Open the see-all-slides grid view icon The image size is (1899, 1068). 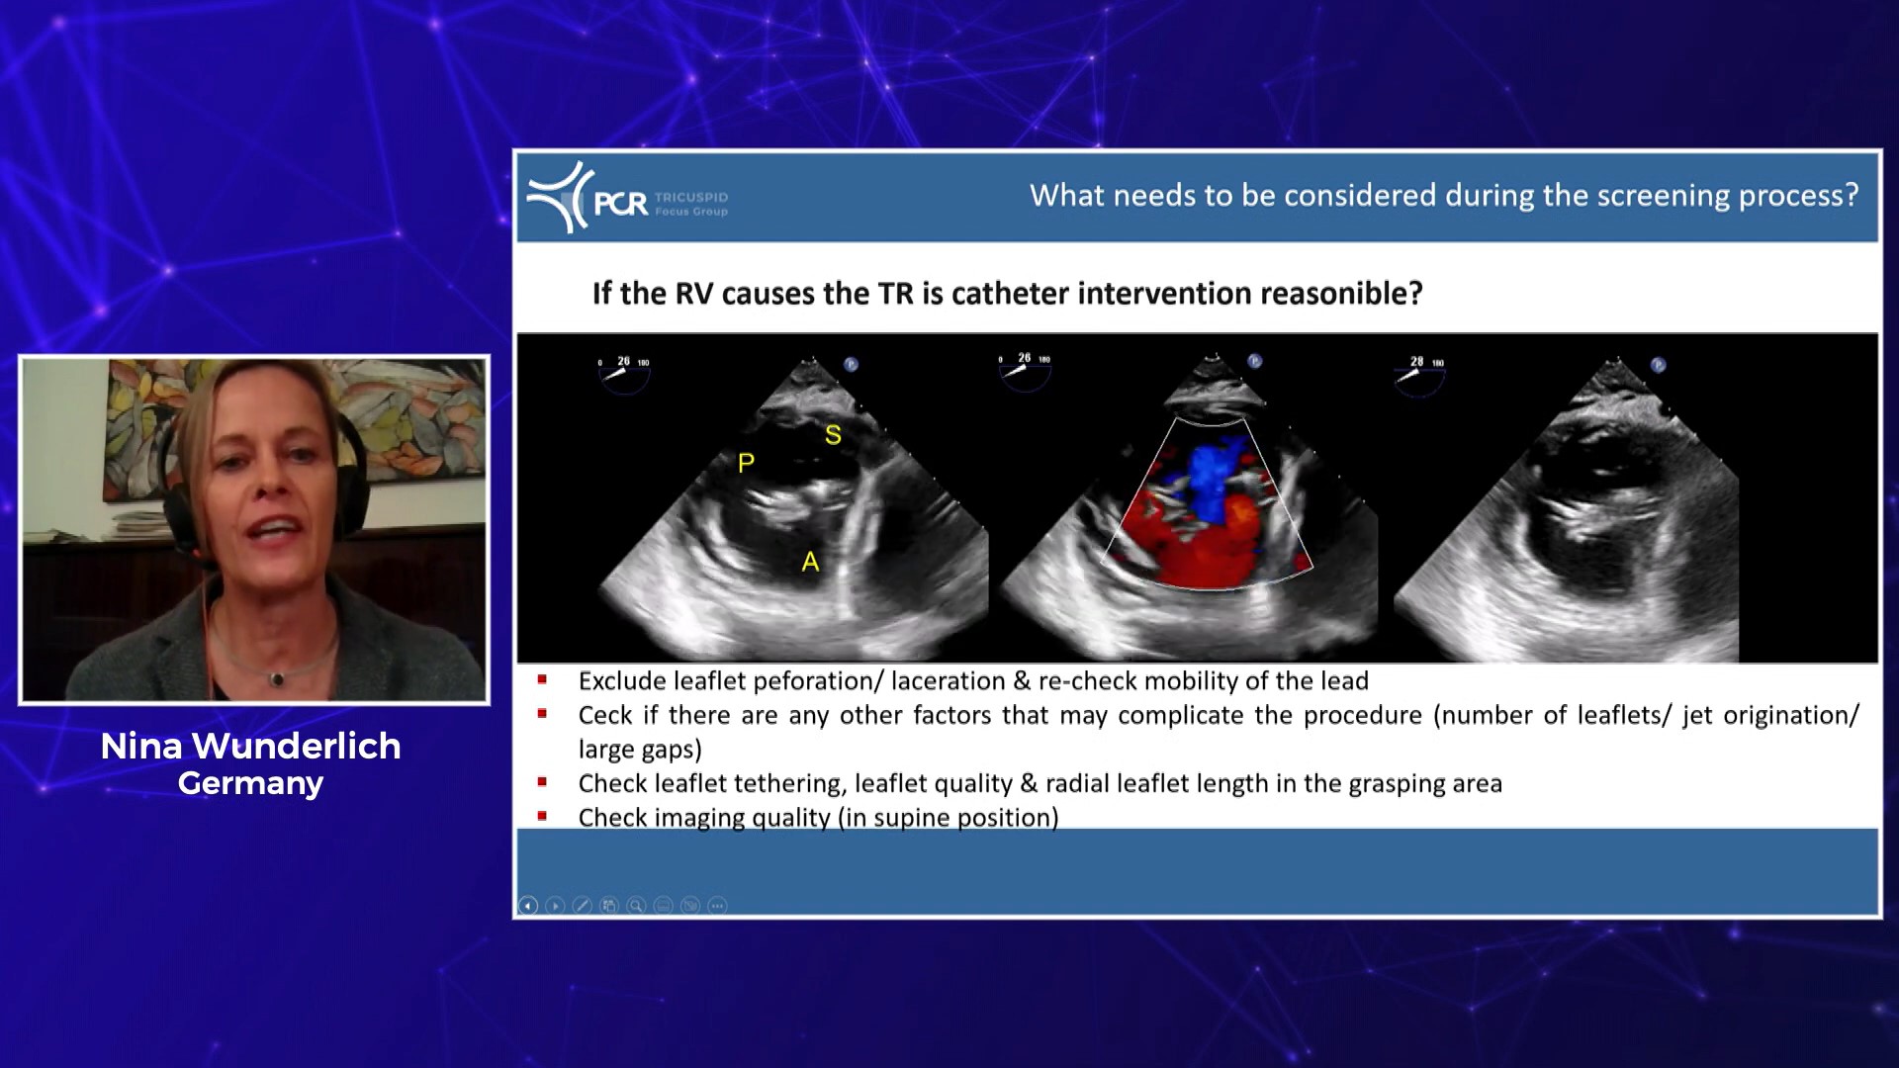608,906
